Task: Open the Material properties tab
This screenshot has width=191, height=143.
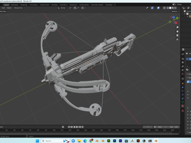Action: (183, 106)
